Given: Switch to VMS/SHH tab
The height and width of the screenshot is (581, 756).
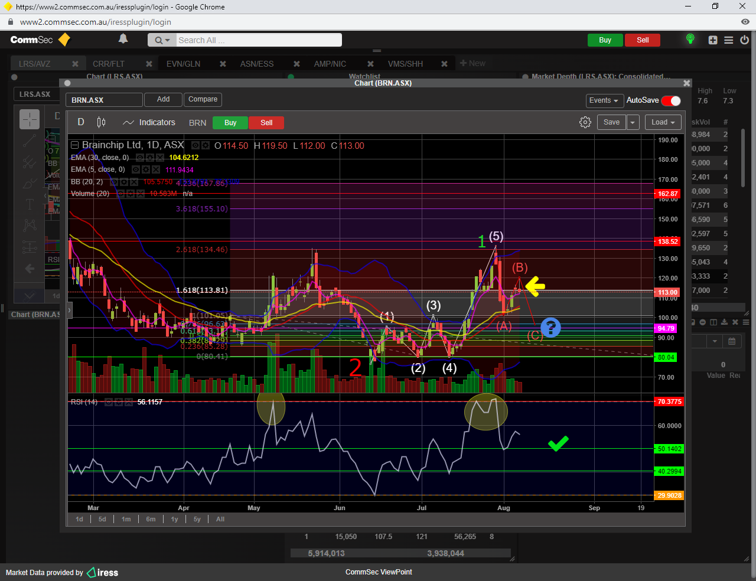Looking at the screenshot, I should 405,64.
